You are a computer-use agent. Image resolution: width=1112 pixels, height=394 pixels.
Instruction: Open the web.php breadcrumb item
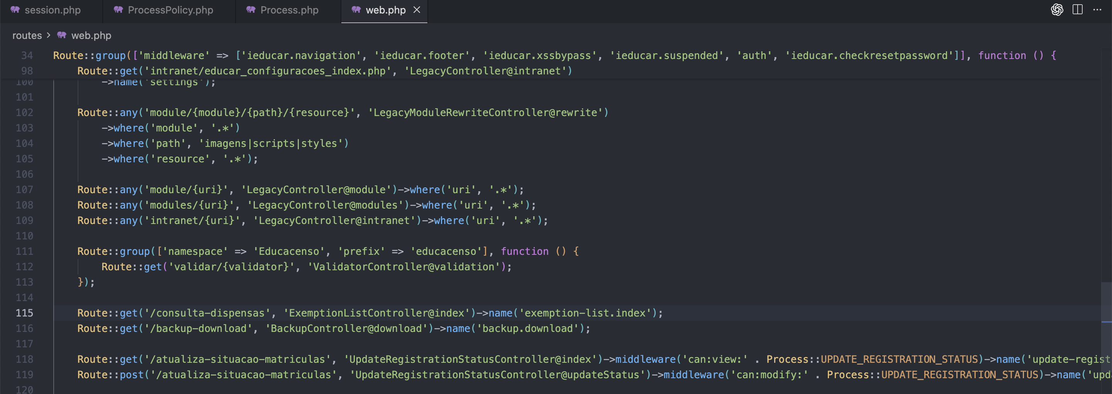click(91, 35)
